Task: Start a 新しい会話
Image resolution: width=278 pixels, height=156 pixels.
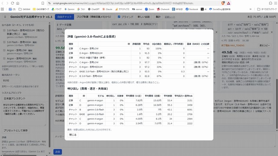Action: click(x=144, y=17)
